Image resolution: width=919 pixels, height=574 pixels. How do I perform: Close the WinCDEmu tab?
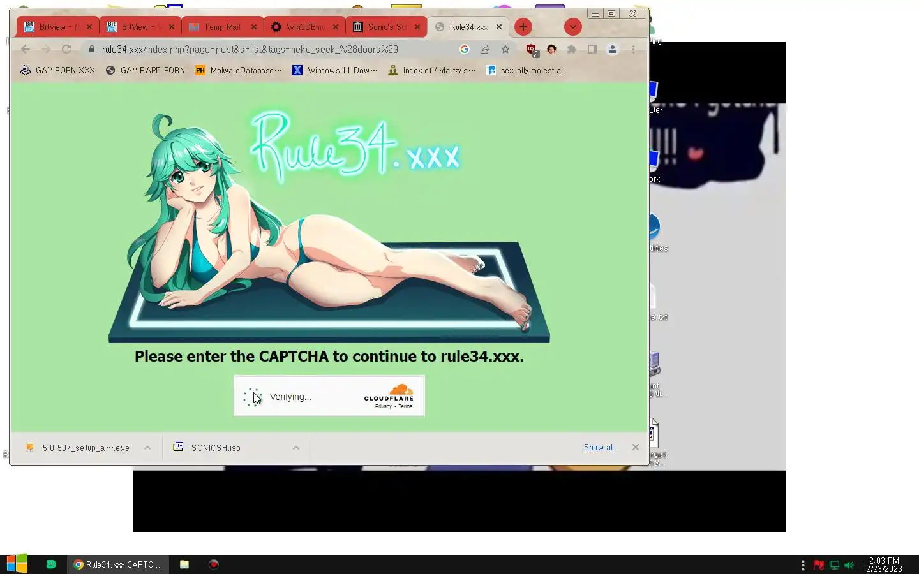[336, 27]
